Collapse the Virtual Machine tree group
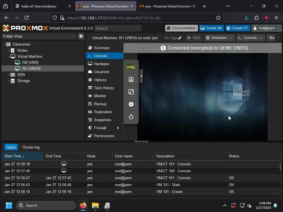Image resolution: width=283 pixels, height=212 pixels. 9,57
